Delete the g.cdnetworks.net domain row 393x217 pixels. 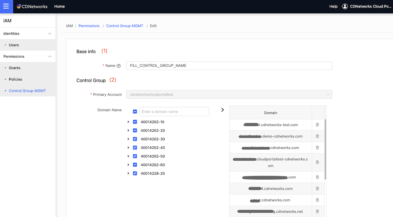click(x=317, y=212)
